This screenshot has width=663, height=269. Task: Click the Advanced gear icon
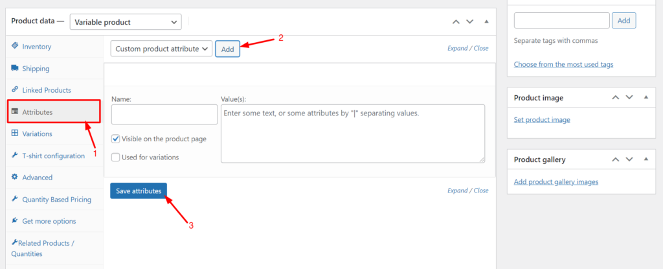[x=15, y=177]
